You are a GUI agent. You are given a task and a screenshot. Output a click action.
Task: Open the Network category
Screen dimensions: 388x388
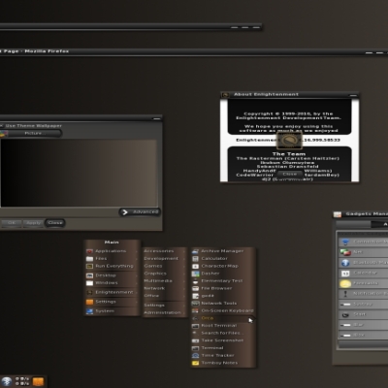click(x=165, y=288)
